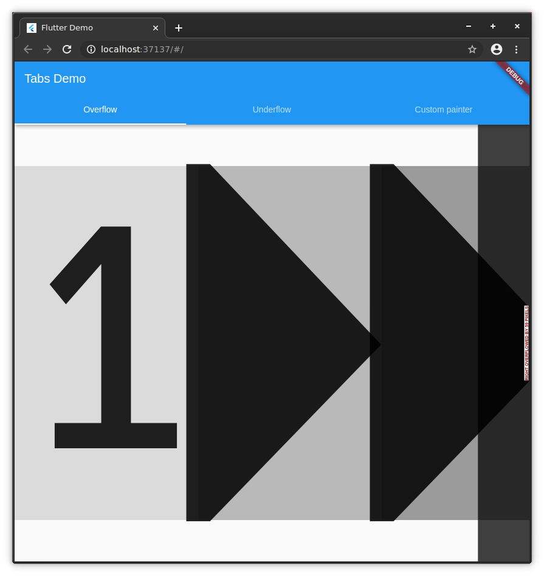This screenshot has width=544, height=576.
Task: Open the Chrome three-dot menu
Action: click(516, 49)
